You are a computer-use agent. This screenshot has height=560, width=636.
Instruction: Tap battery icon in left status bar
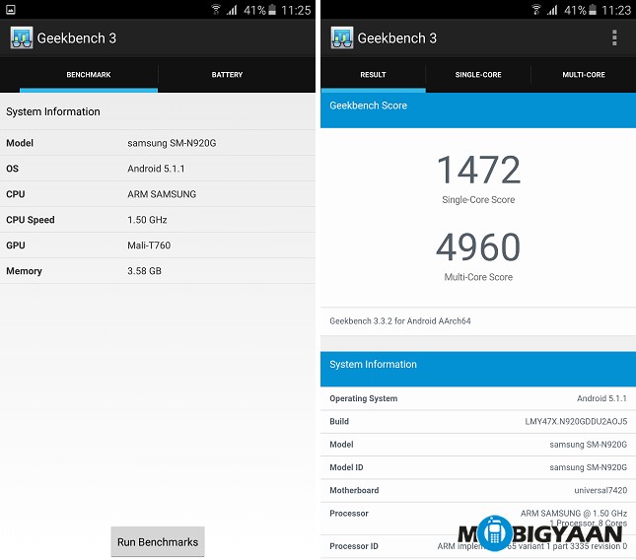tap(272, 10)
